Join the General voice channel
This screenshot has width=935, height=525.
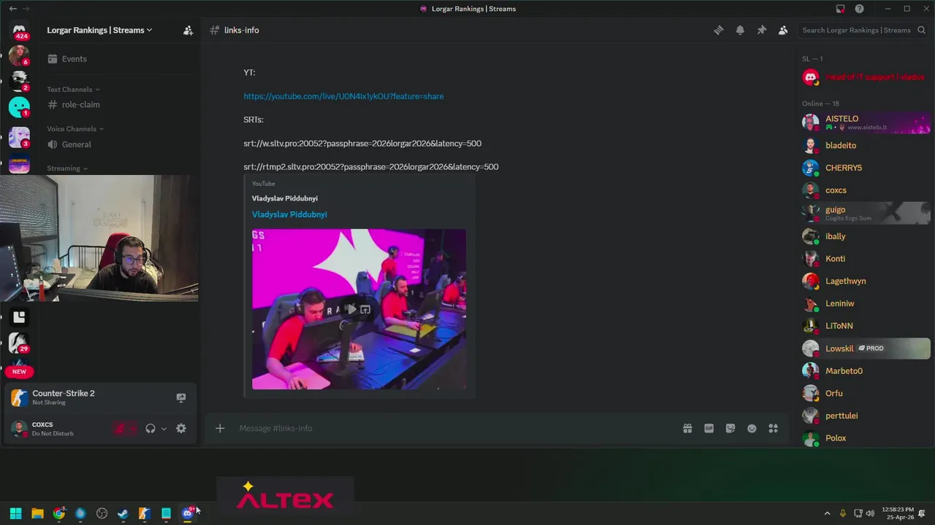tap(76, 144)
